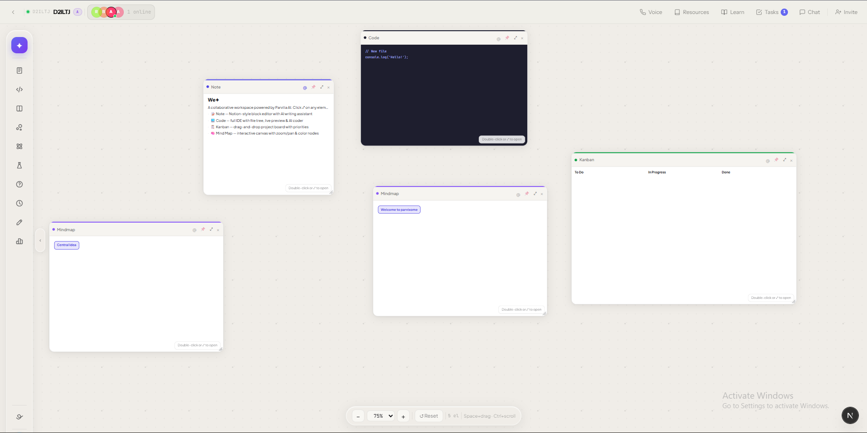Screen dimensions: 867x433
Task: Click @ icon on Welcome to parvixome Mindmap
Action: tap(518, 195)
